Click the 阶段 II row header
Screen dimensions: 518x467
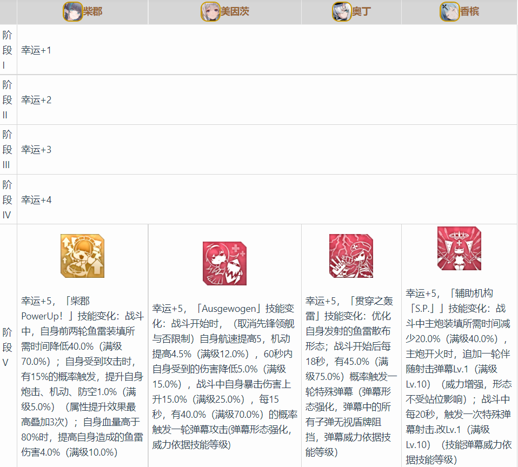7,100
